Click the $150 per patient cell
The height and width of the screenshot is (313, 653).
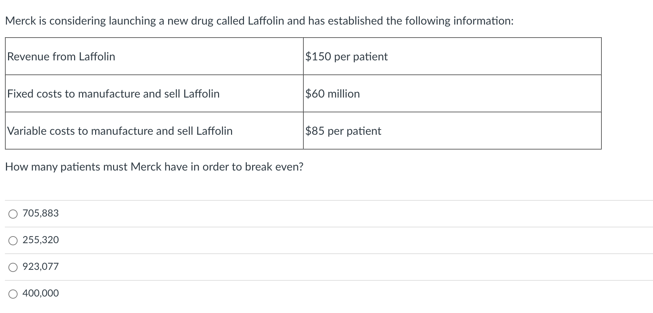452,56
